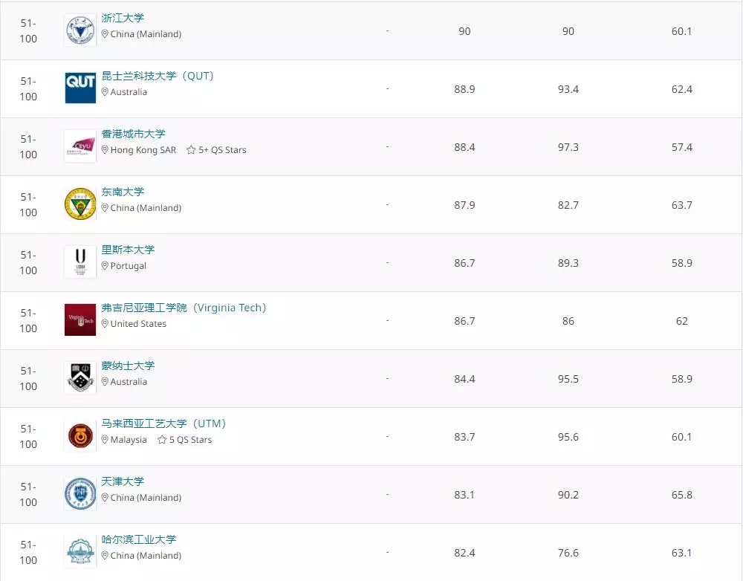Open the 浙江大学 university link
Viewport: 743px width, 581px height.
(123, 18)
